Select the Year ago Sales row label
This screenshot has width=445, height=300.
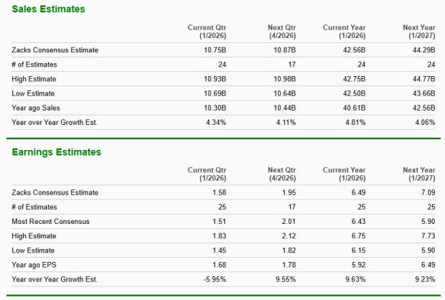tap(36, 108)
